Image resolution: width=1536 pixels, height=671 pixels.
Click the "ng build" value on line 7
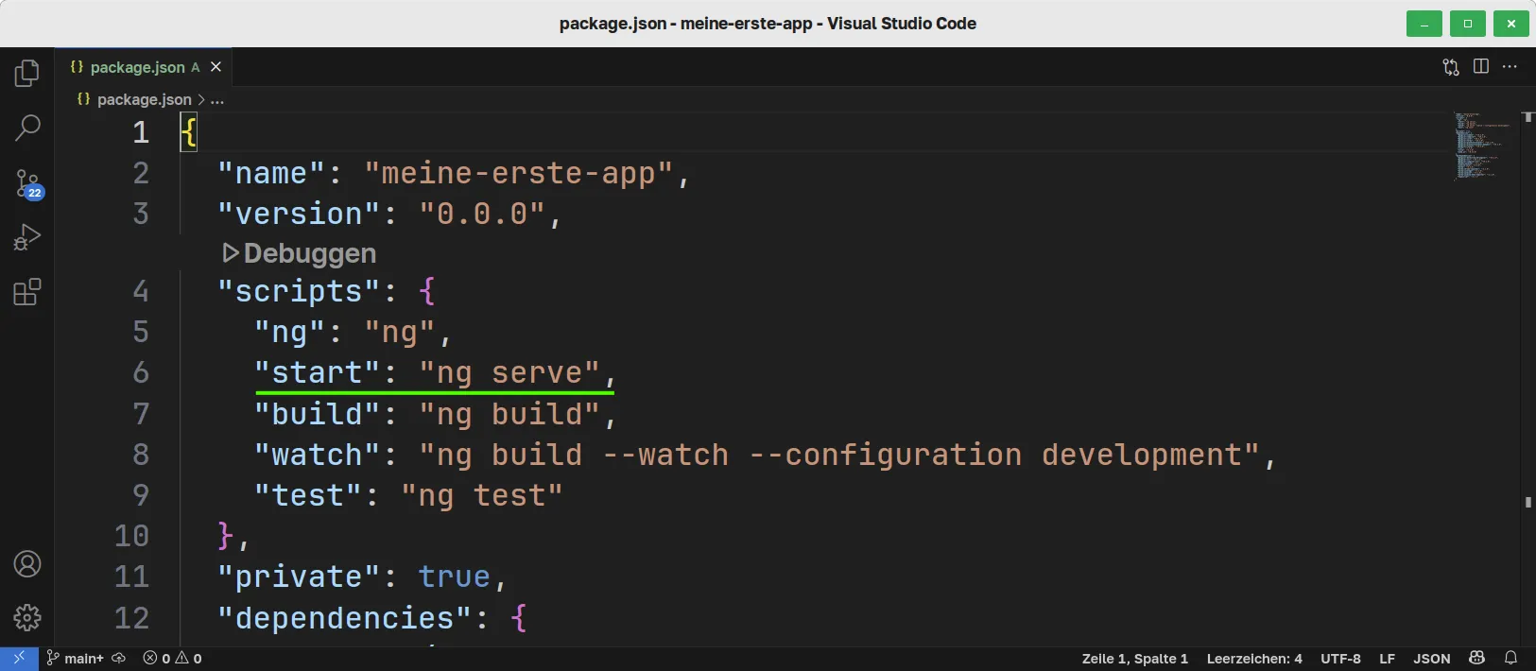509,414
